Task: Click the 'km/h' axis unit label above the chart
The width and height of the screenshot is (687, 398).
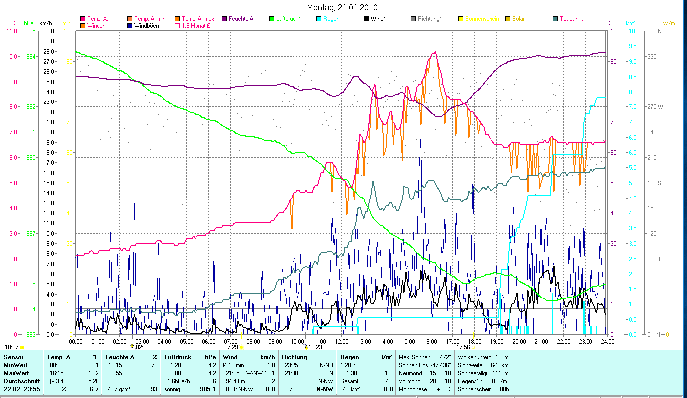Action: [x=45, y=23]
